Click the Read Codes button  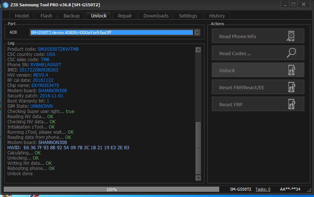click(258, 53)
